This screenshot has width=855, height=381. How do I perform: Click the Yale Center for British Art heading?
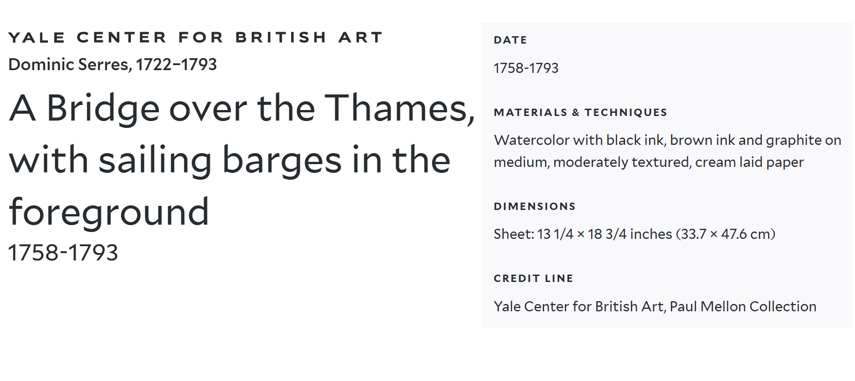(195, 38)
